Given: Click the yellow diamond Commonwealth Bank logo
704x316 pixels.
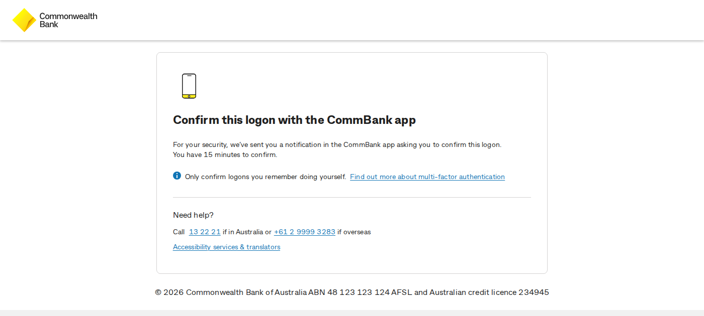Looking at the screenshot, I should point(24,20).
